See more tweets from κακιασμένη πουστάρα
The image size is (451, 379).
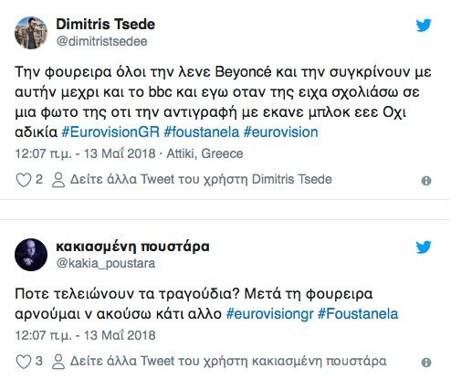tap(228, 361)
